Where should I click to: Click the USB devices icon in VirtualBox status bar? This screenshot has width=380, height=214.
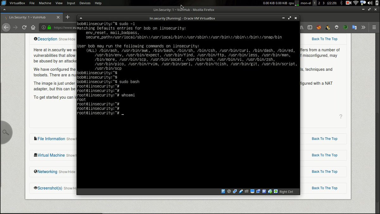pyautogui.click(x=241, y=191)
